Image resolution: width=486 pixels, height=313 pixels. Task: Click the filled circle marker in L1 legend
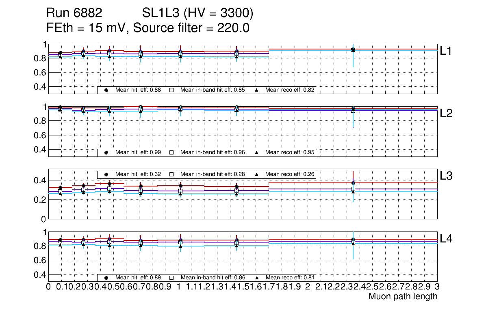(106, 90)
